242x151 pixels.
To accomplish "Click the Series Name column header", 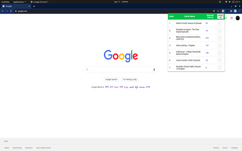I will (189, 16).
